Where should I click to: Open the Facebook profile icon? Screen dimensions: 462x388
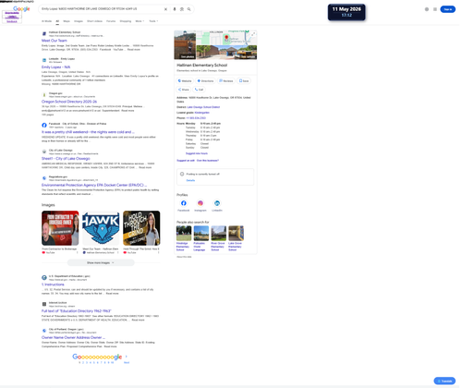pos(184,203)
